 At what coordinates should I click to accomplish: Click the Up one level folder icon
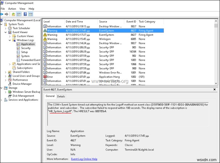[x=13, y=14]
